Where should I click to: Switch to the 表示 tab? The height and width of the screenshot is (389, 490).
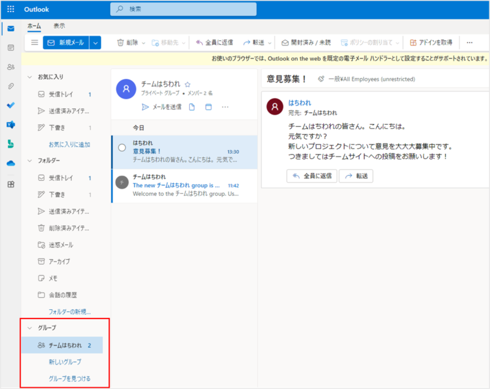point(59,26)
